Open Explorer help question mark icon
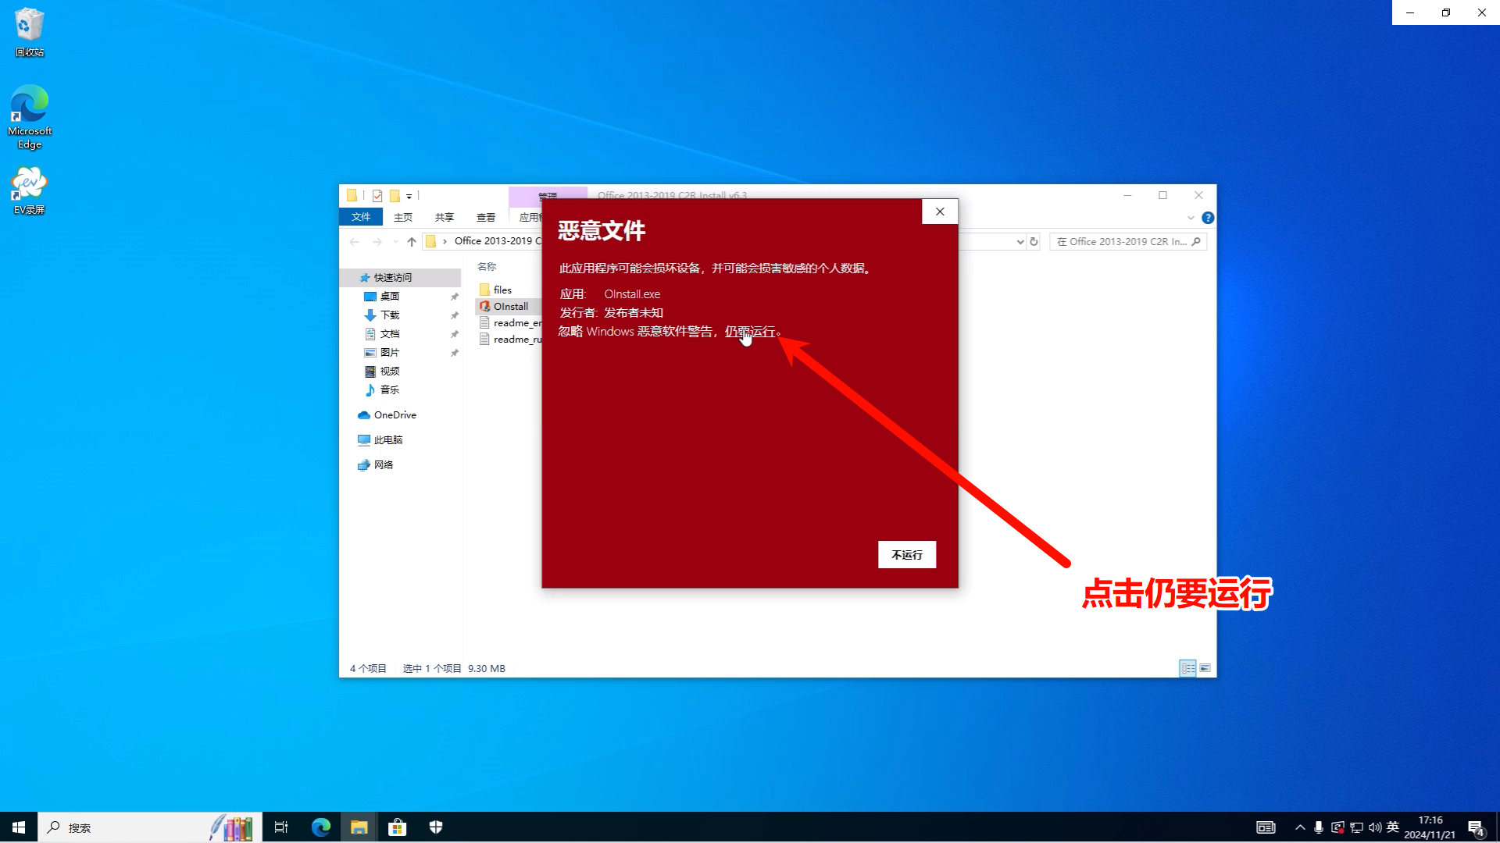 point(1208,218)
